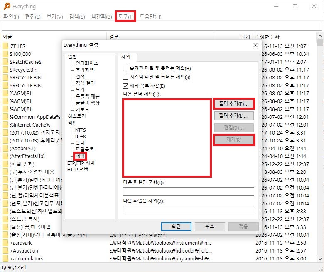Select ETP/FTP 서버 in settings tree
Screen dimensions: 324x272
pos(81,163)
